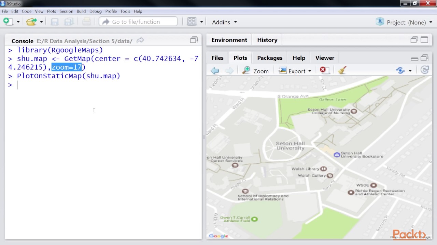The height and width of the screenshot is (245, 437).
Task: Switch to the Viewer tab
Action: click(x=325, y=58)
